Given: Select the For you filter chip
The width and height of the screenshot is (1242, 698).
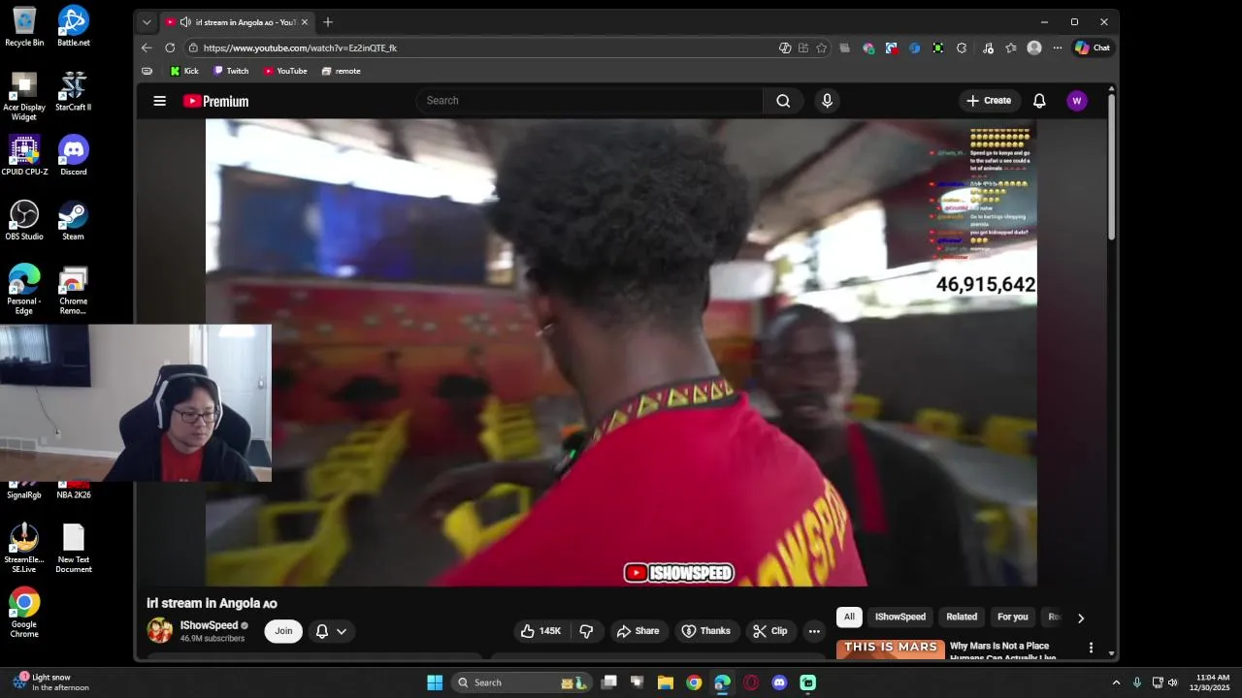Looking at the screenshot, I should tap(1012, 617).
